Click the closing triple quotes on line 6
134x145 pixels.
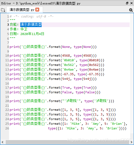click(13, 38)
